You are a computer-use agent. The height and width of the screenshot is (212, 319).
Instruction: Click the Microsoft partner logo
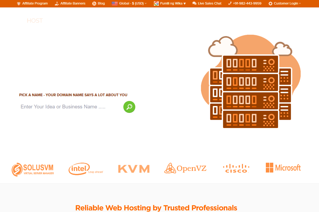point(283,168)
